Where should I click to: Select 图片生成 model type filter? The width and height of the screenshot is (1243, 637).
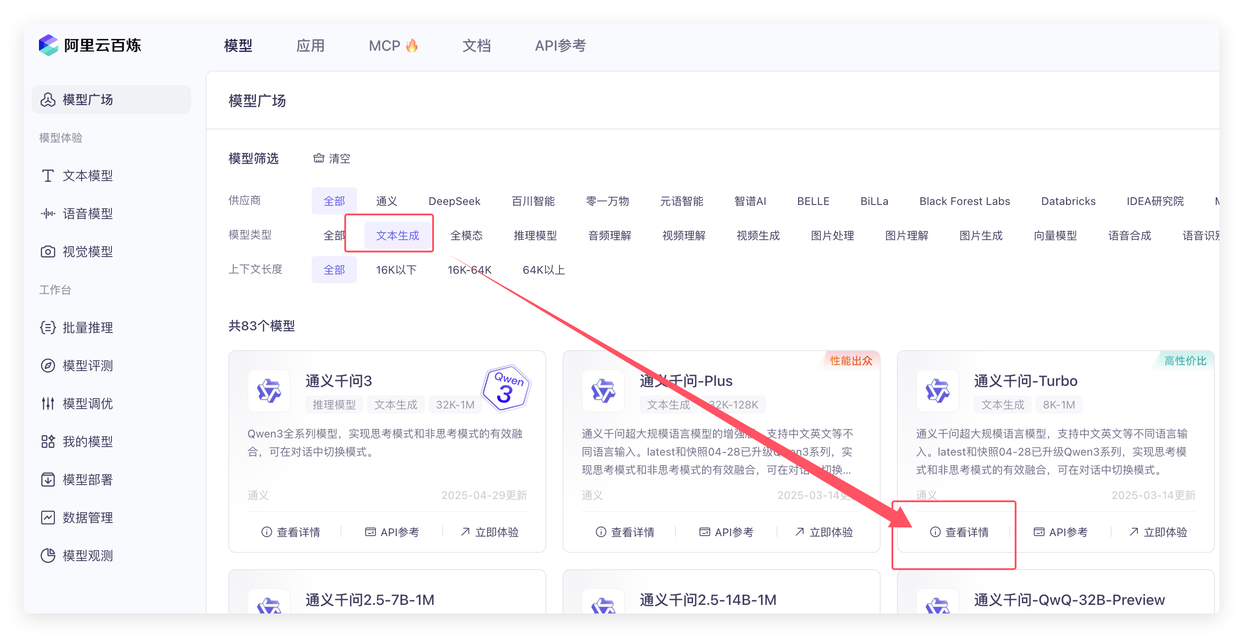pos(981,235)
